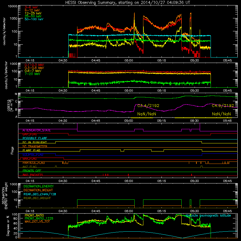Select the 12-25 keV legend label
The width and height of the screenshot is (241, 241).
33,13
